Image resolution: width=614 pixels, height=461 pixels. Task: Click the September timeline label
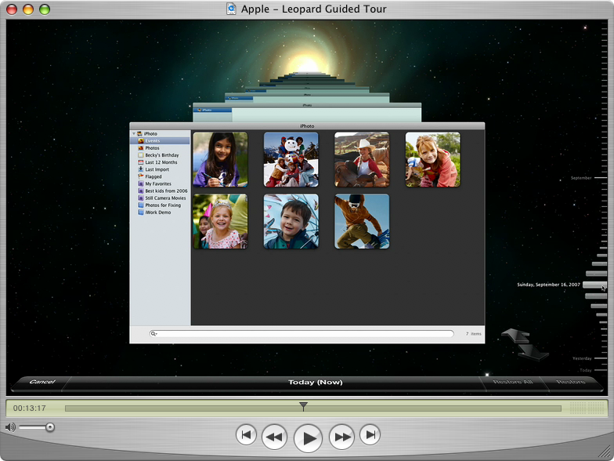[581, 178]
